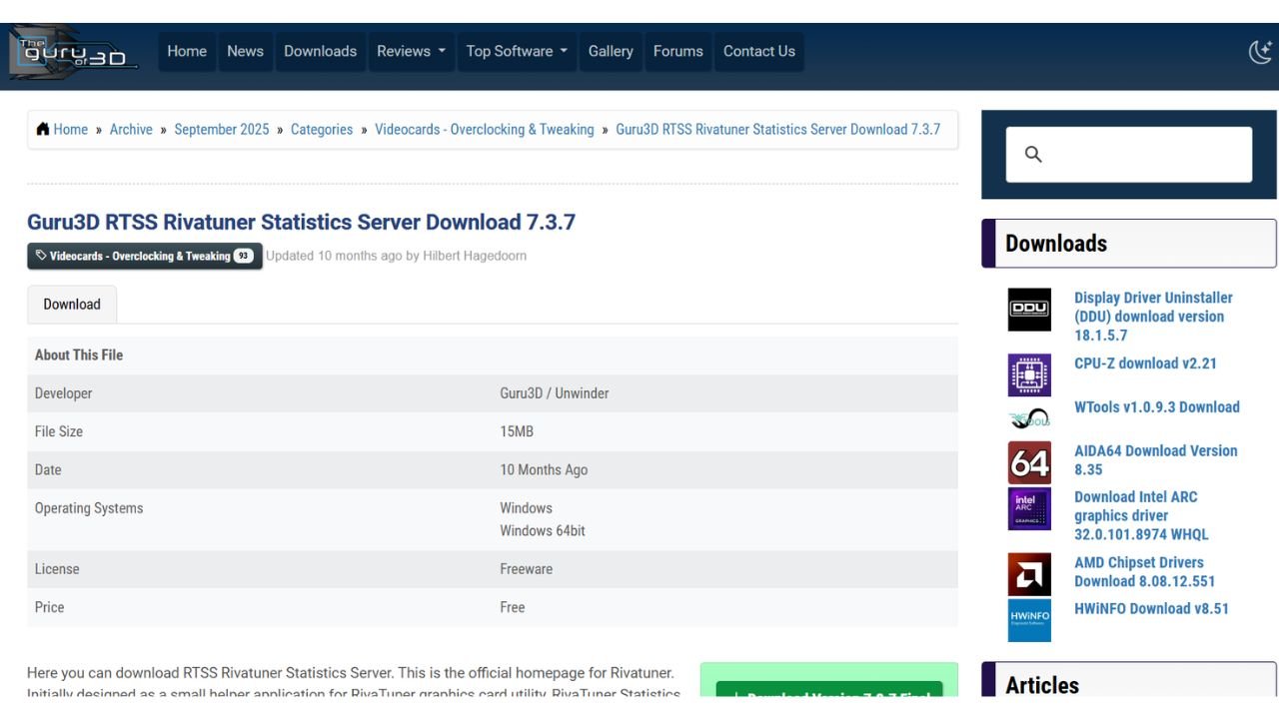The height and width of the screenshot is (719, 1279).
Task: Click the Categories breadcrumb link
Action: click(322, 130)
